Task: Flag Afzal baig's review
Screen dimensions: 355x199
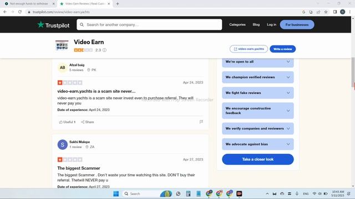Action: point(201,122)
